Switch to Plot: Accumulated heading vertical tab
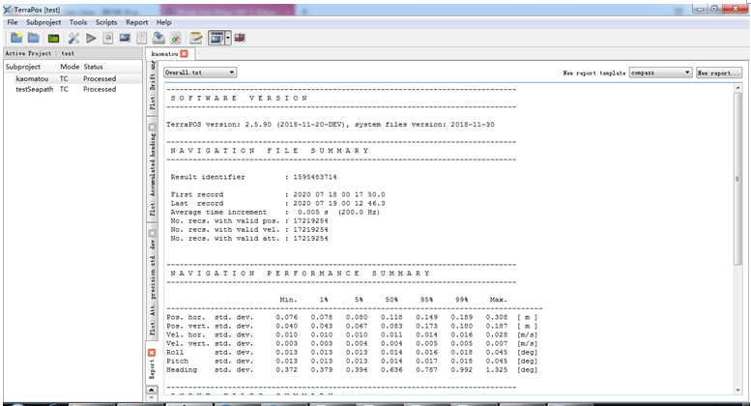 (x=152, y=172)
